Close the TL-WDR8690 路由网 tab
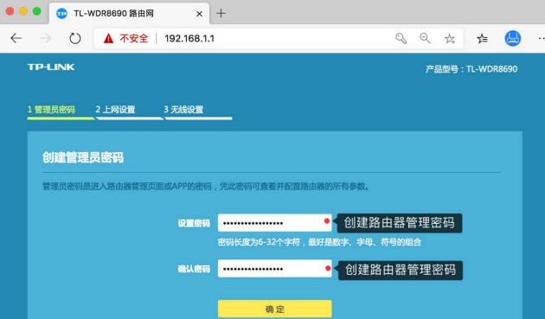 [x=199, y=14]
